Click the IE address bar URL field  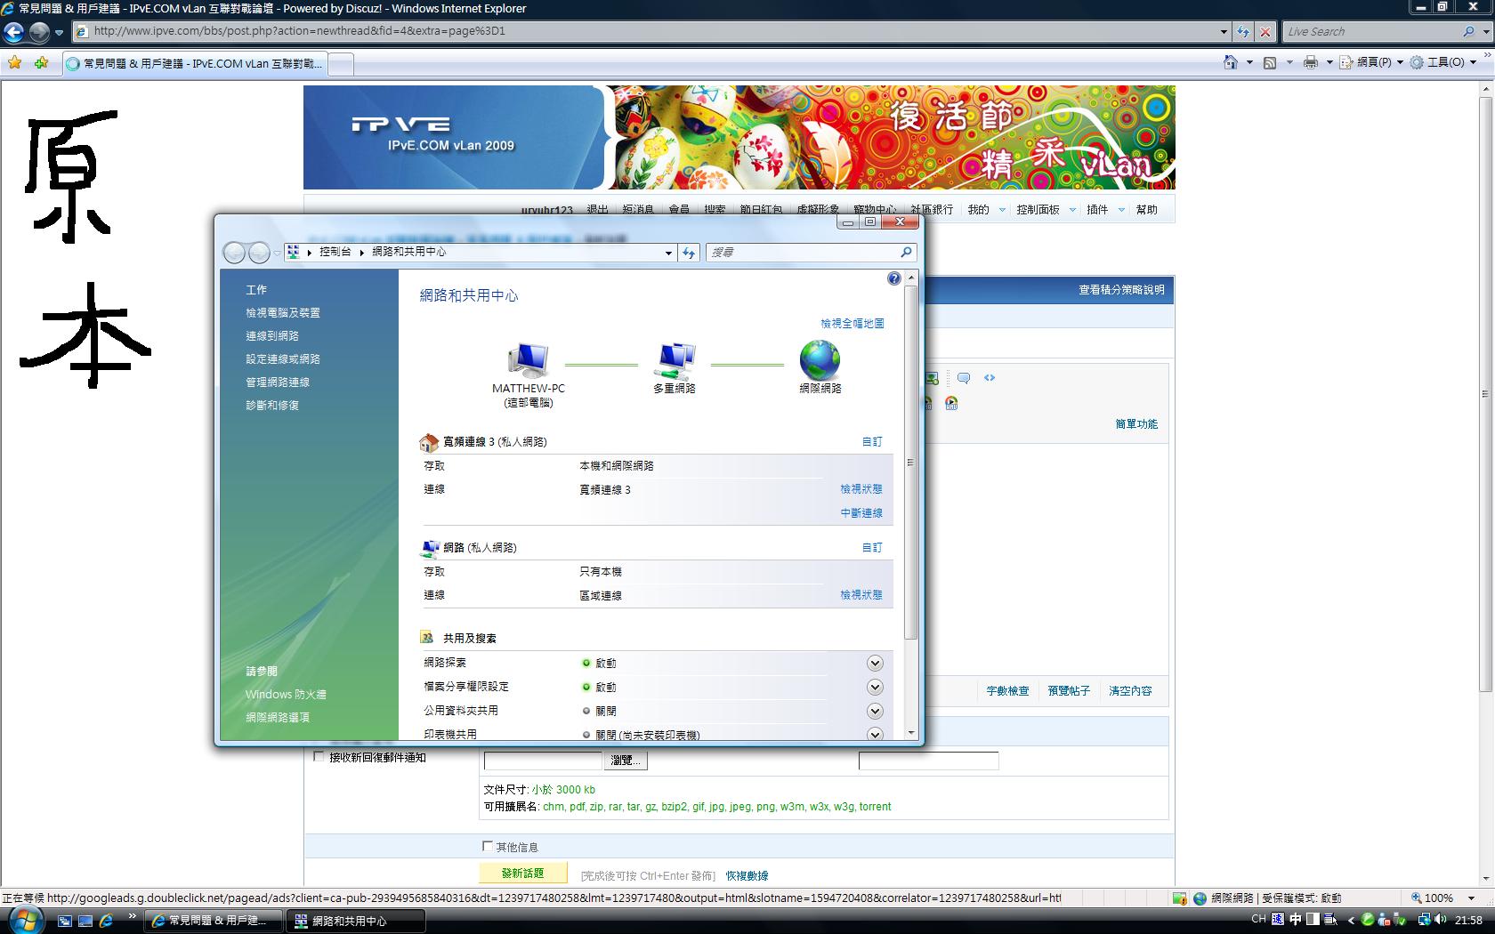point(654,31)
